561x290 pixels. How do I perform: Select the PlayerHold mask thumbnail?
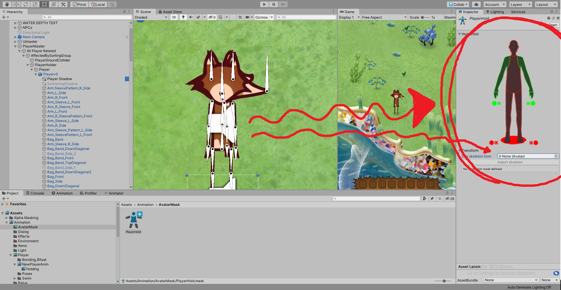133,220
